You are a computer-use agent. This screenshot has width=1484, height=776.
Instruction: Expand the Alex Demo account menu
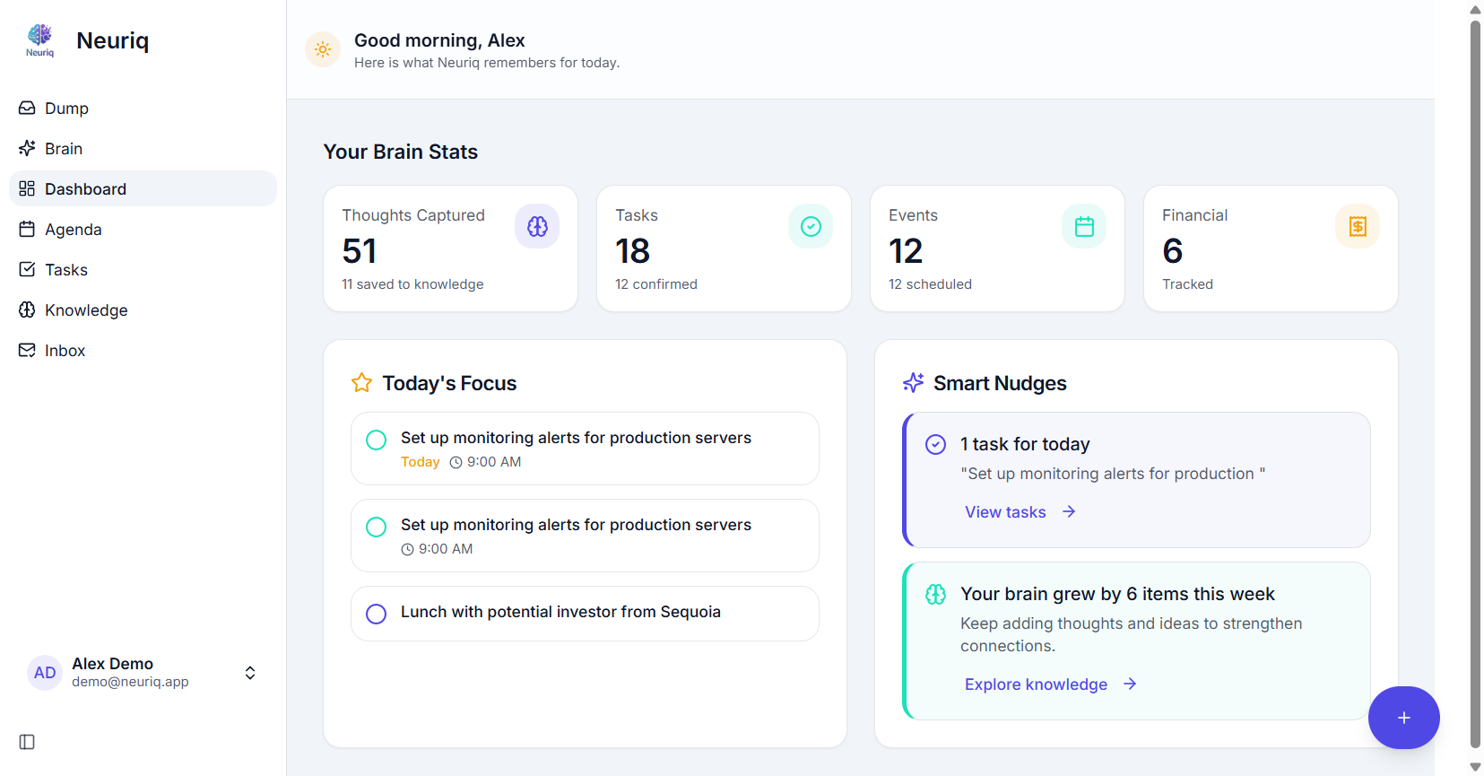click(249, 672)
